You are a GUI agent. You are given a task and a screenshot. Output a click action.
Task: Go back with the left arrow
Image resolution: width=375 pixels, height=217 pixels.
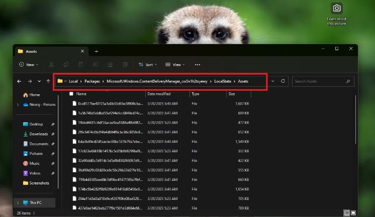coord(19,81)
